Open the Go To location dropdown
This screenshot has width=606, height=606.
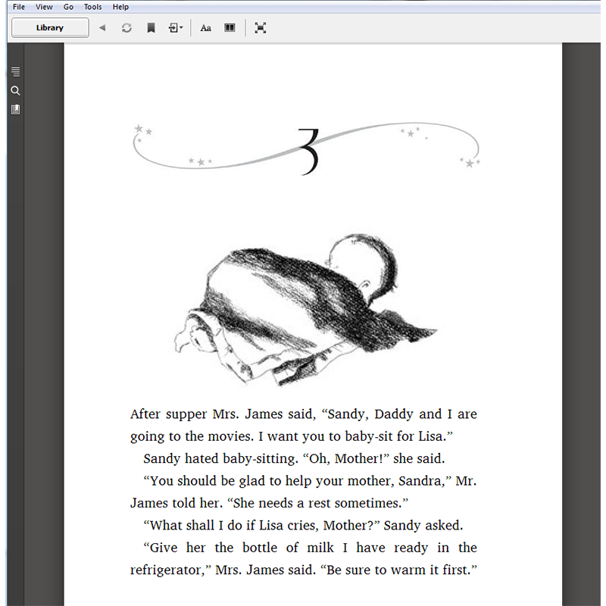tap(176, 28)
